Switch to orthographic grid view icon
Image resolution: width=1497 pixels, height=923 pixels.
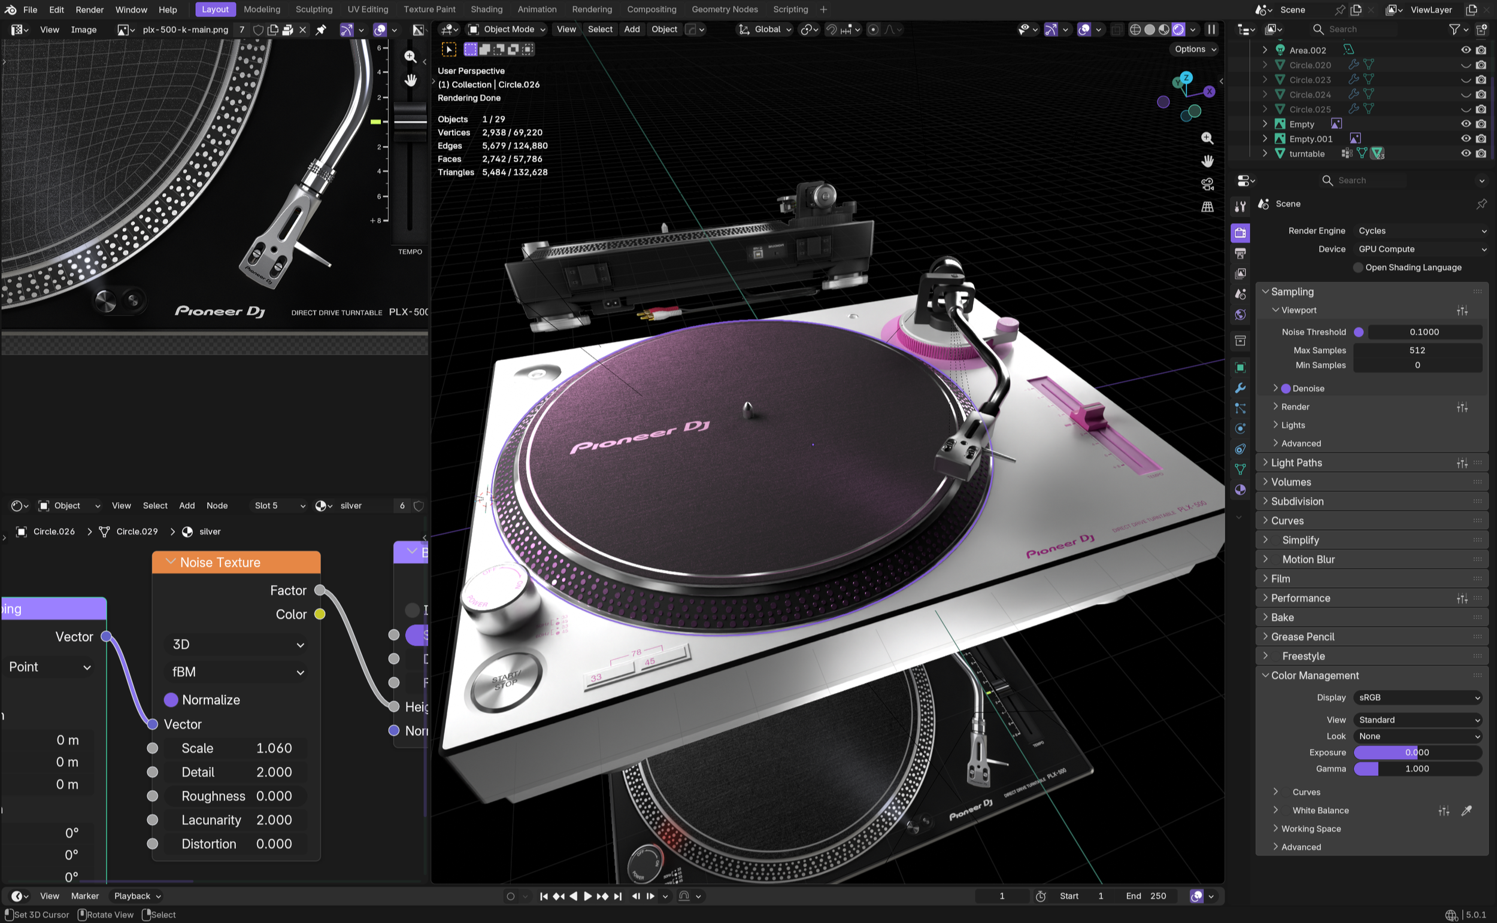click(1207, 207)
